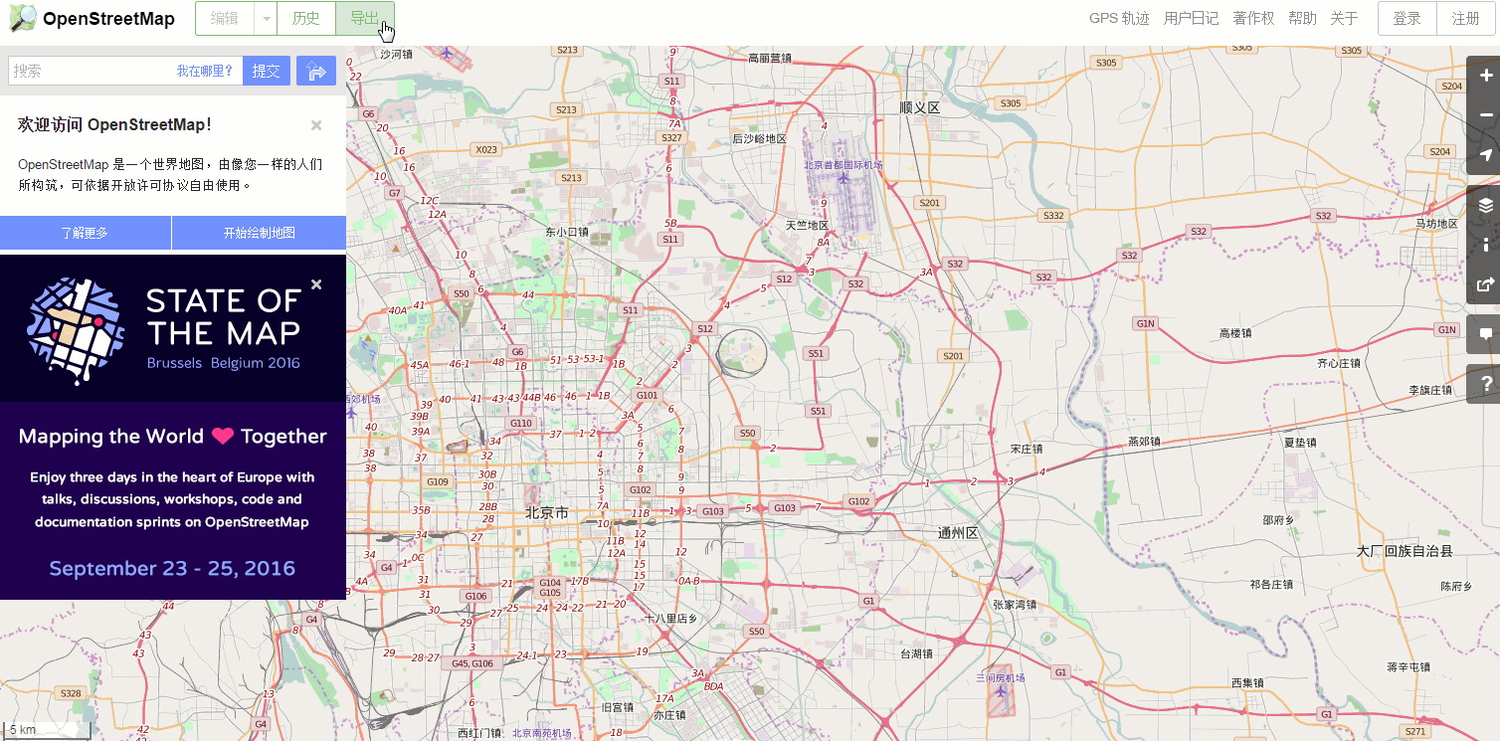1500x741 pixels.
Task: Open 关于 about page
Action: (x=1344, y=18)
